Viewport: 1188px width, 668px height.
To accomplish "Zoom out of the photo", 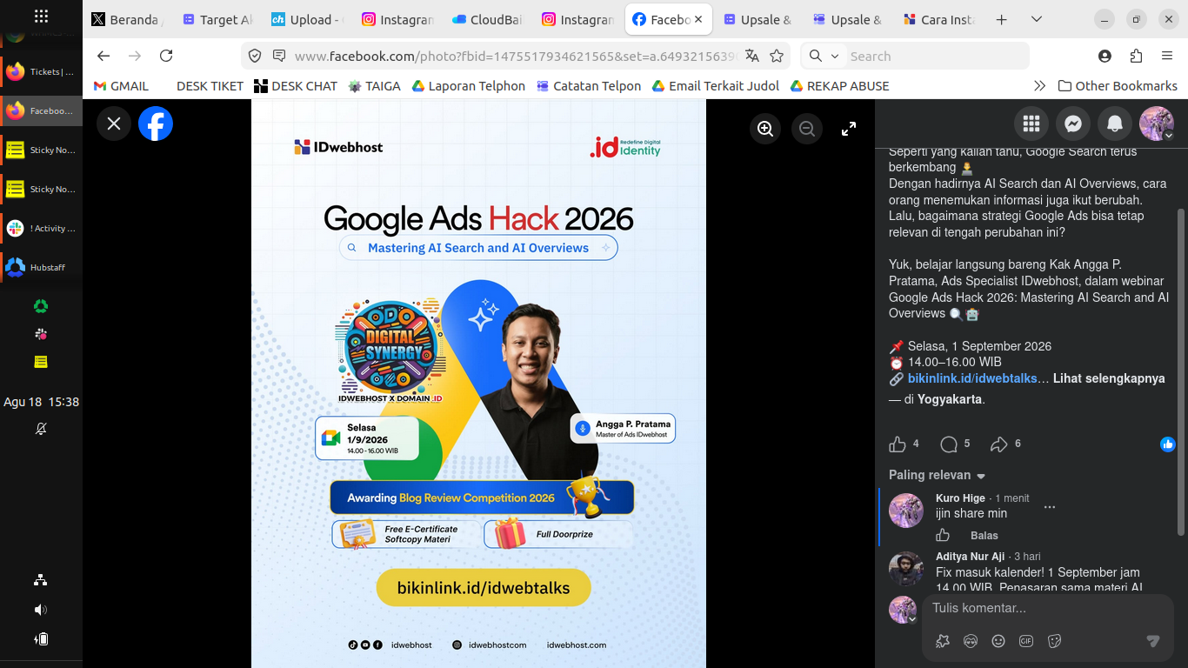I will click(x=807, y=129).
